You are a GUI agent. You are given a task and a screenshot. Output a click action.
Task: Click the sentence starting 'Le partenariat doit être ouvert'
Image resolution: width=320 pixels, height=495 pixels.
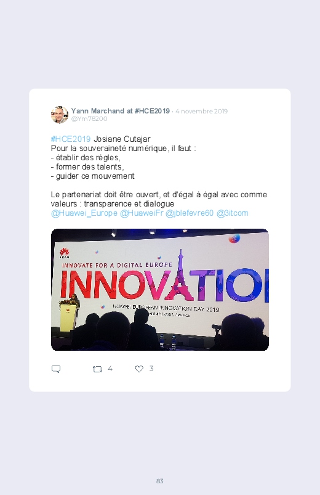159,199
